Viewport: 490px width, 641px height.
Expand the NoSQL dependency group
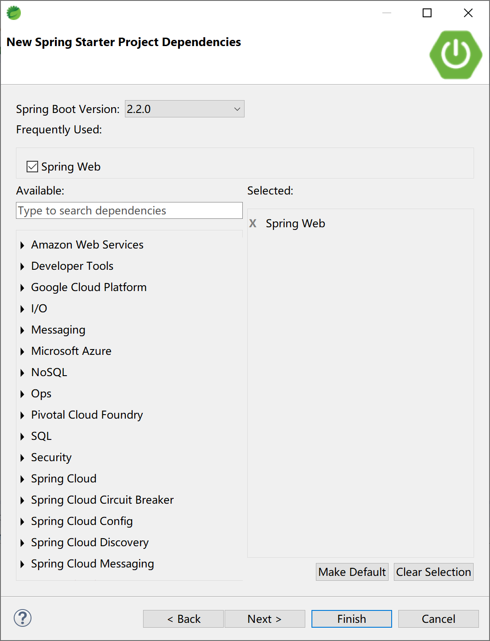click(x=22, y=373)
